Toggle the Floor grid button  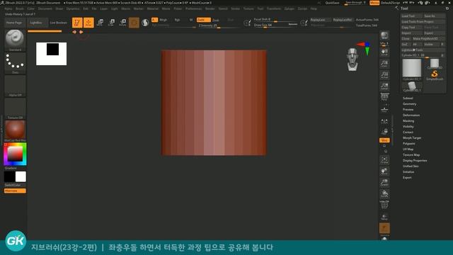[x=384, y=108]
